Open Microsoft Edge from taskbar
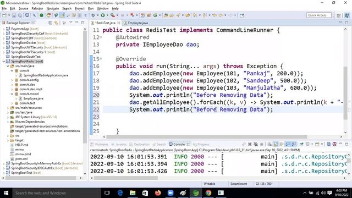Screen dimensions: 352x198 [120, 193]
